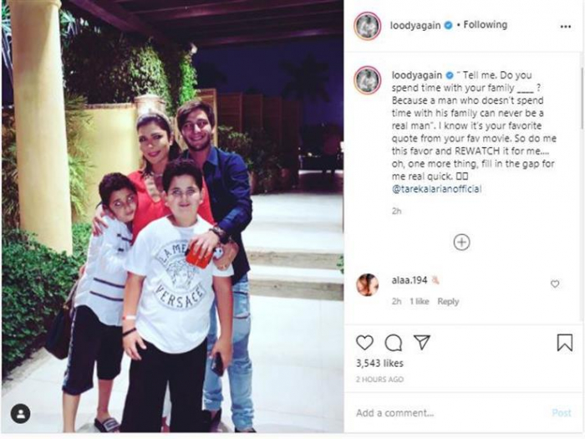Like the post with the heart icon
This screenshot has width=585, height=439.
point(364,342)
